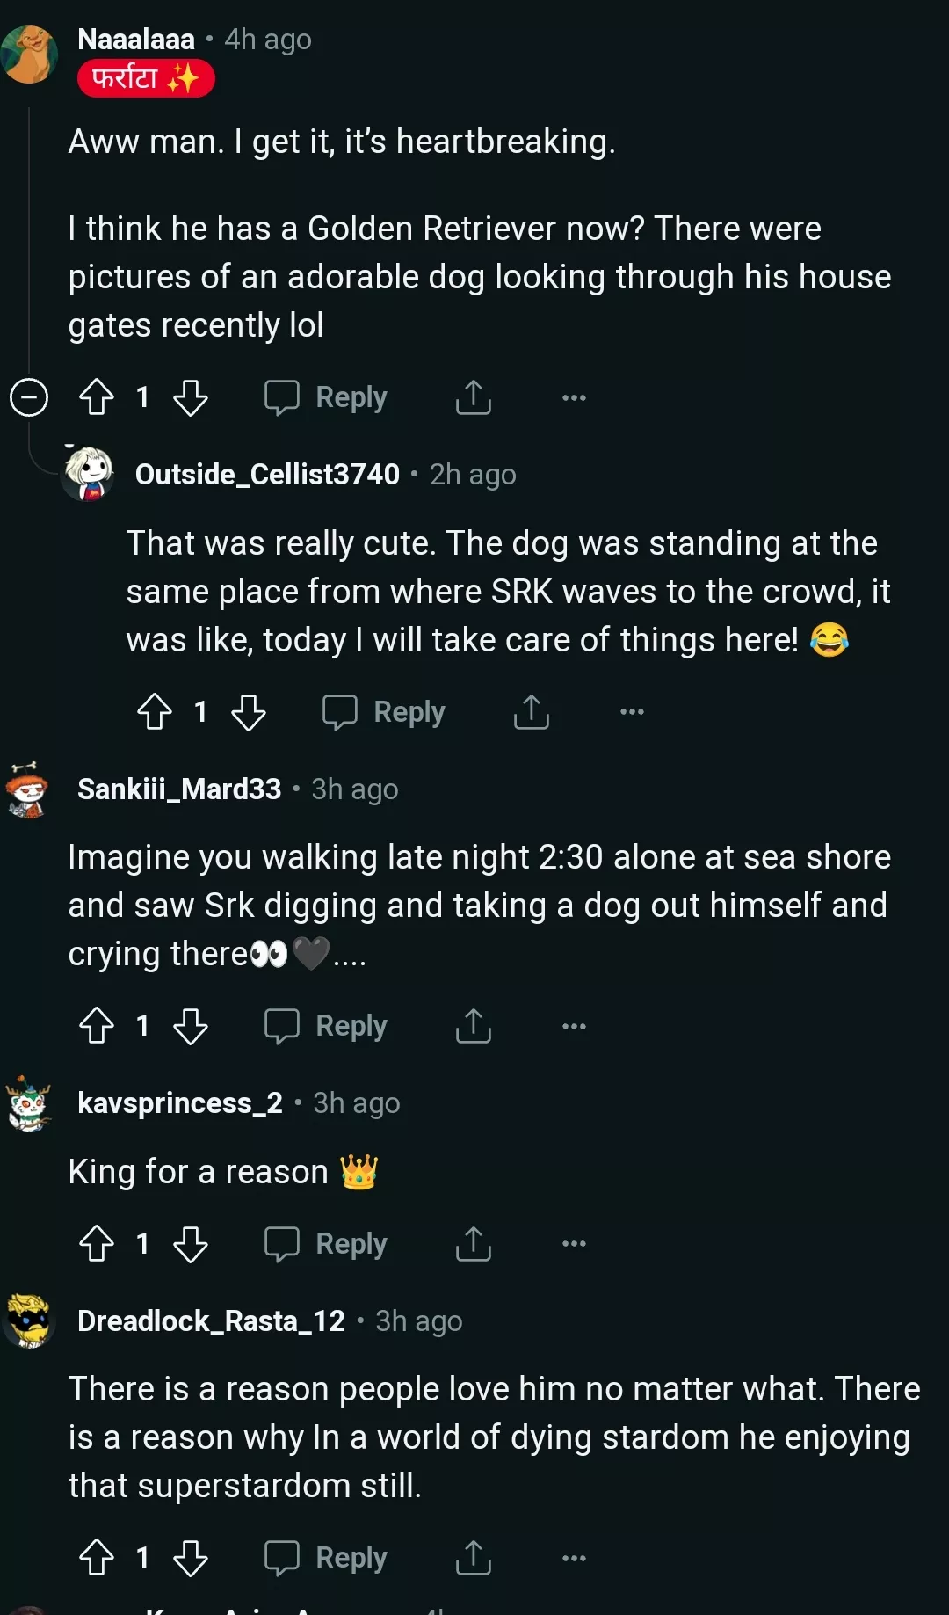The width and height of the screenshot is (949, 1615).
Task: Downvote Outside_Cellist3740's reply
Action: pyautogui.click(x=249, y=712)
